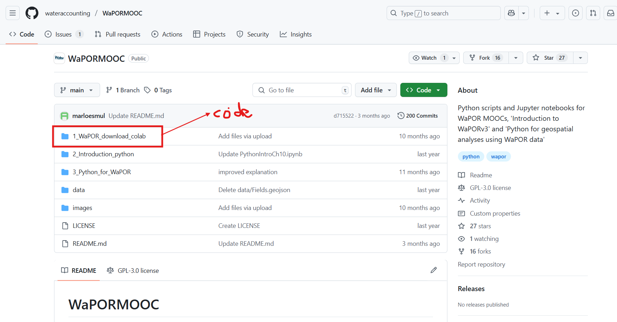This screenshot has height=322, width=617.
Task: View the 1 Branch link
Action: [x=123, y=90]
